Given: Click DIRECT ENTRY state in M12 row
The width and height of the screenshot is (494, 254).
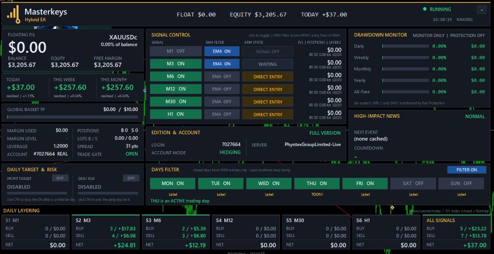Looking at the screenshot, I should (x=268, y=89).
